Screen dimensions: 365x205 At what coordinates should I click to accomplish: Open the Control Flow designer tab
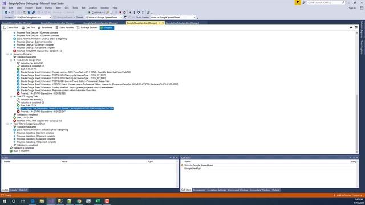point(10,28)
